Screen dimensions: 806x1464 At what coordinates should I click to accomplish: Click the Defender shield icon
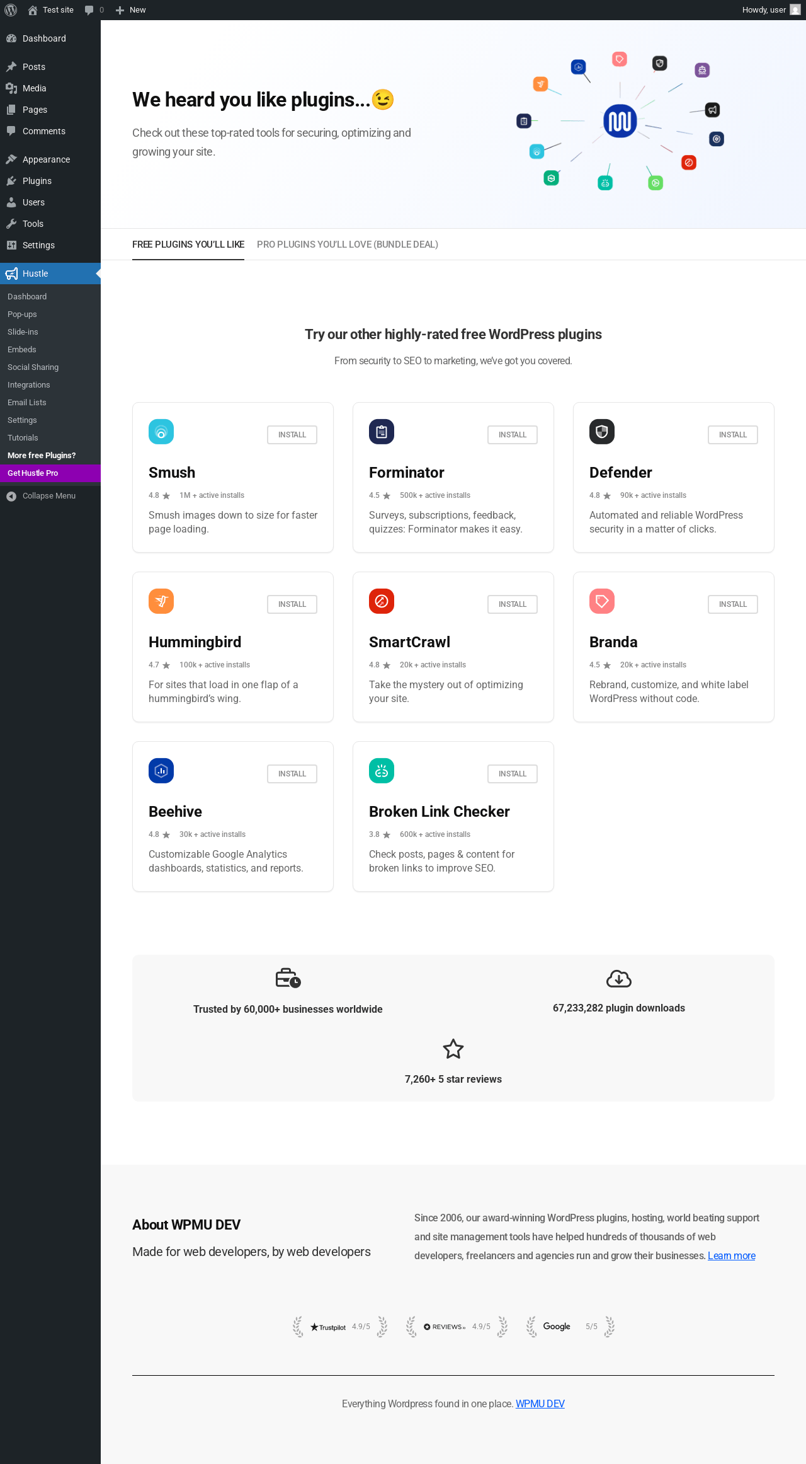click(x=602, y=432)
